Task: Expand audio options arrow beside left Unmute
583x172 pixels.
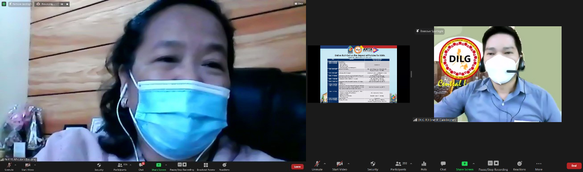Action: [x=16, y=164]
